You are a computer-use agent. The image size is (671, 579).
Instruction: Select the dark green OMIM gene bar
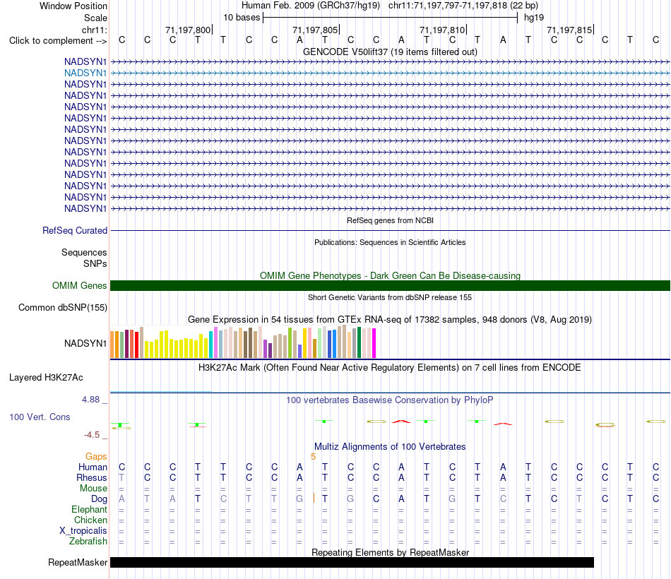390,285
